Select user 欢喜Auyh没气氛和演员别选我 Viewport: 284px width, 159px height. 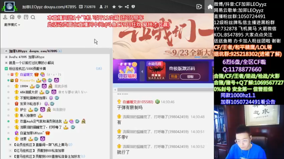41,121
